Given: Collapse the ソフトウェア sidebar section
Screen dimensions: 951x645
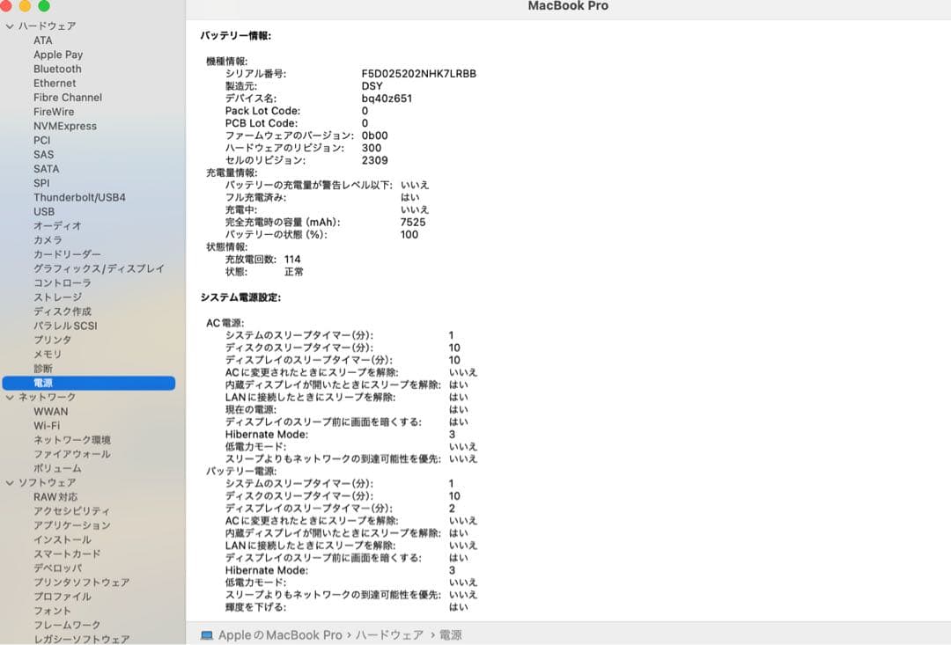Looking at the screenshot, I should [x=9, y=481].
